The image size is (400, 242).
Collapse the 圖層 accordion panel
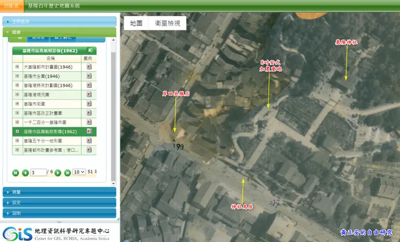click(x=59, y=32)
